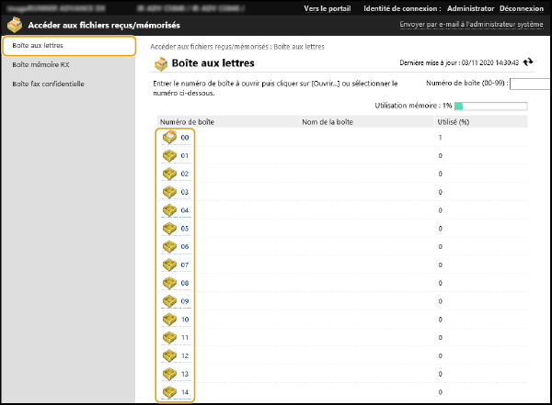Click the box icon for mailbox 14
The image size is (552, 405).
pyautogui.click(x=169, y=392)
